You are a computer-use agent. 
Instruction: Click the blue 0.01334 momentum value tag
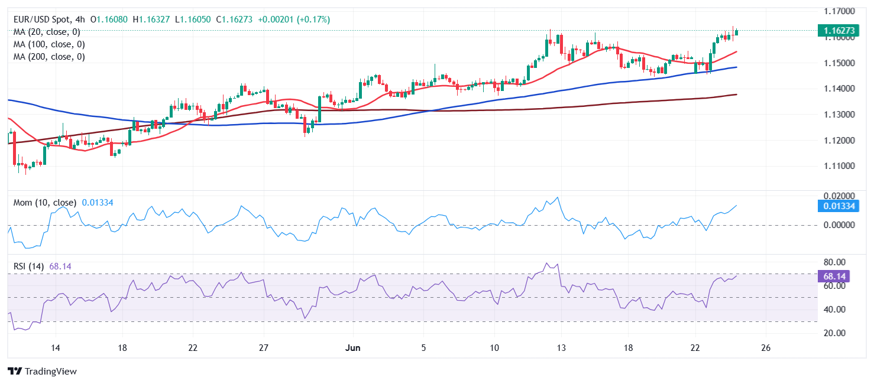pos(838,206)
